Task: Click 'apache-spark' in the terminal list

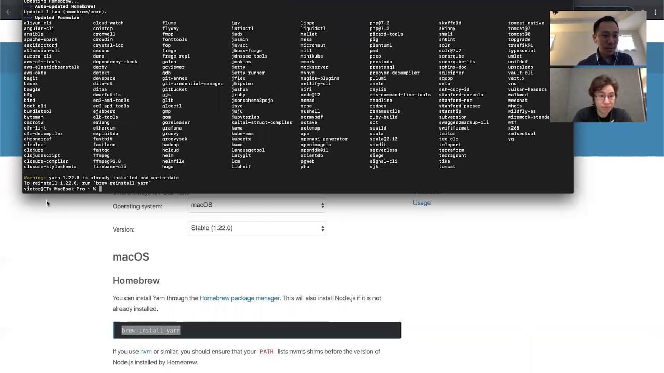Action: pos(40,40)
